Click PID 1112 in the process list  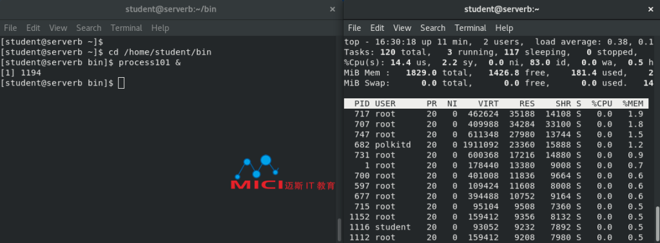360,238
